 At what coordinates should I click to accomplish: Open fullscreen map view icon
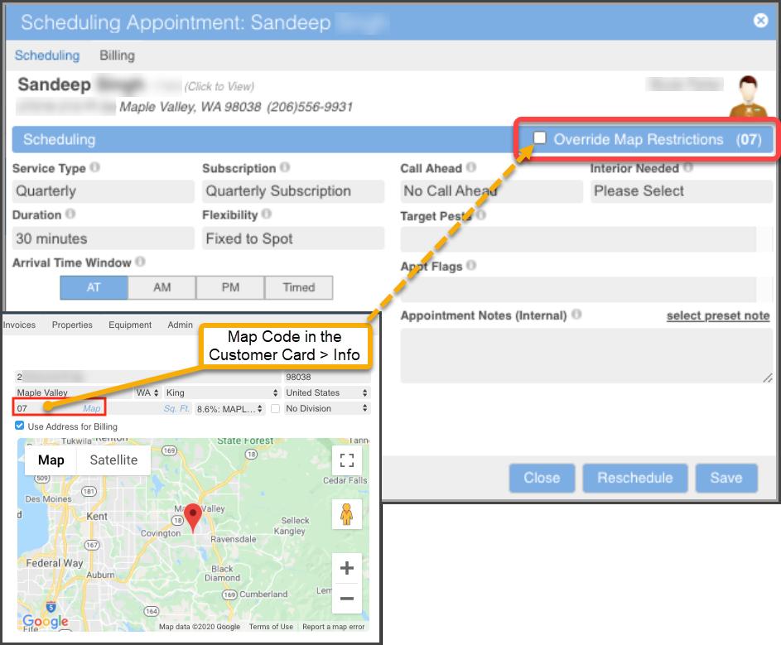(x=347, y=460)
